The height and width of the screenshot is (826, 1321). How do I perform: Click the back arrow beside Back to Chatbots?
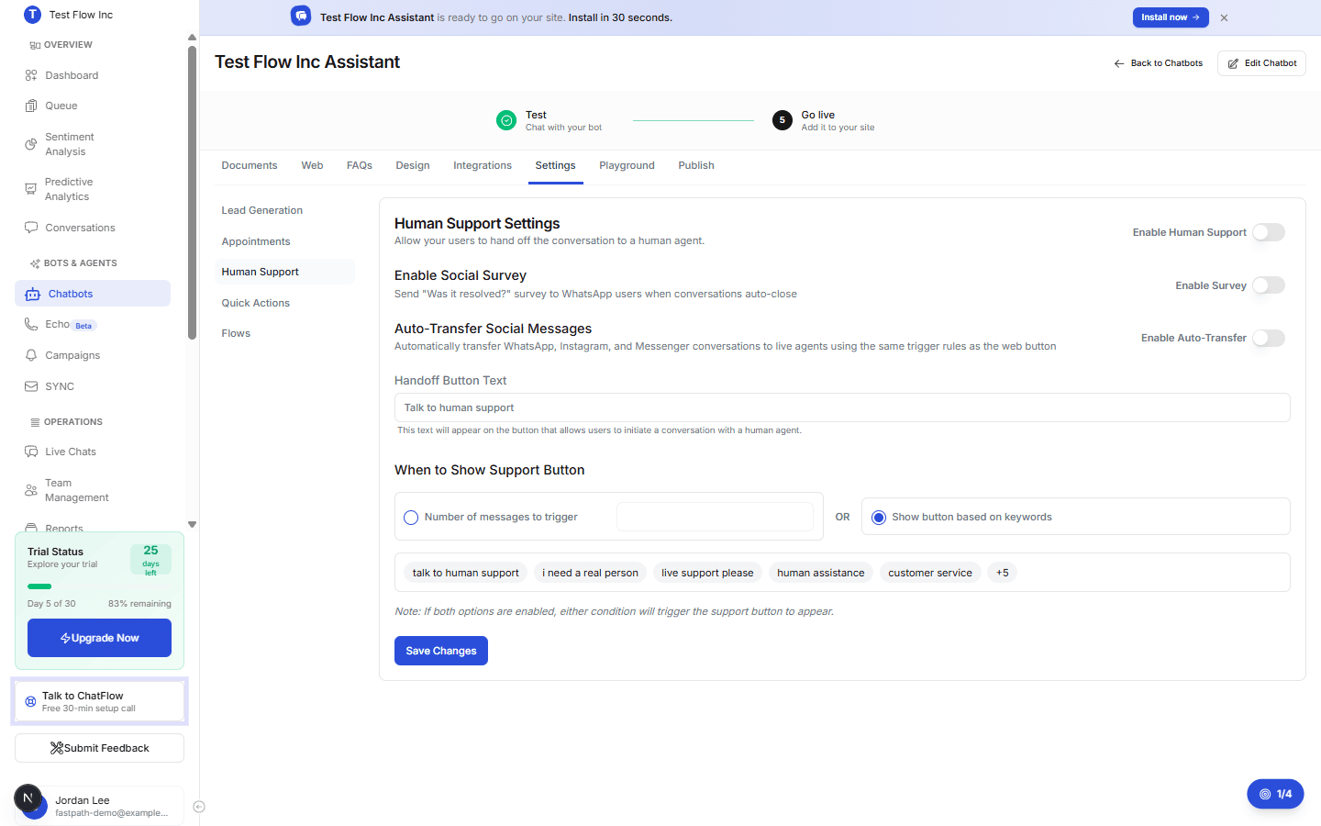[x=1119, y=63]
